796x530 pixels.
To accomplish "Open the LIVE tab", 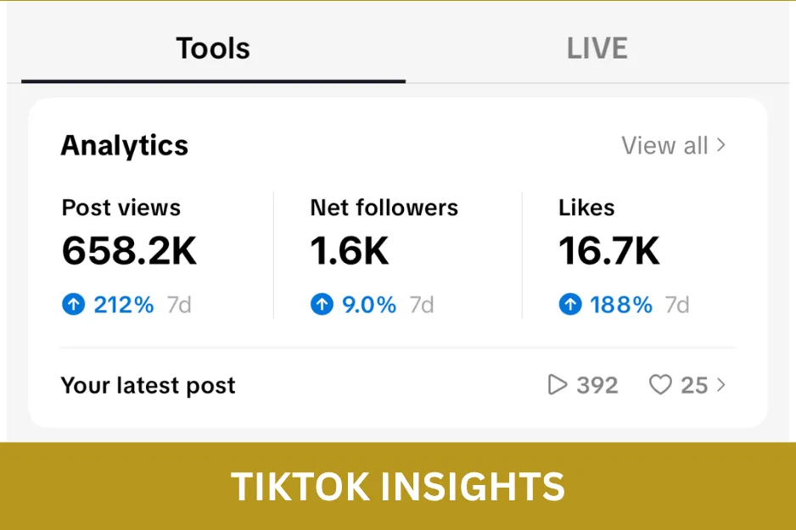I will pos(597,49).
